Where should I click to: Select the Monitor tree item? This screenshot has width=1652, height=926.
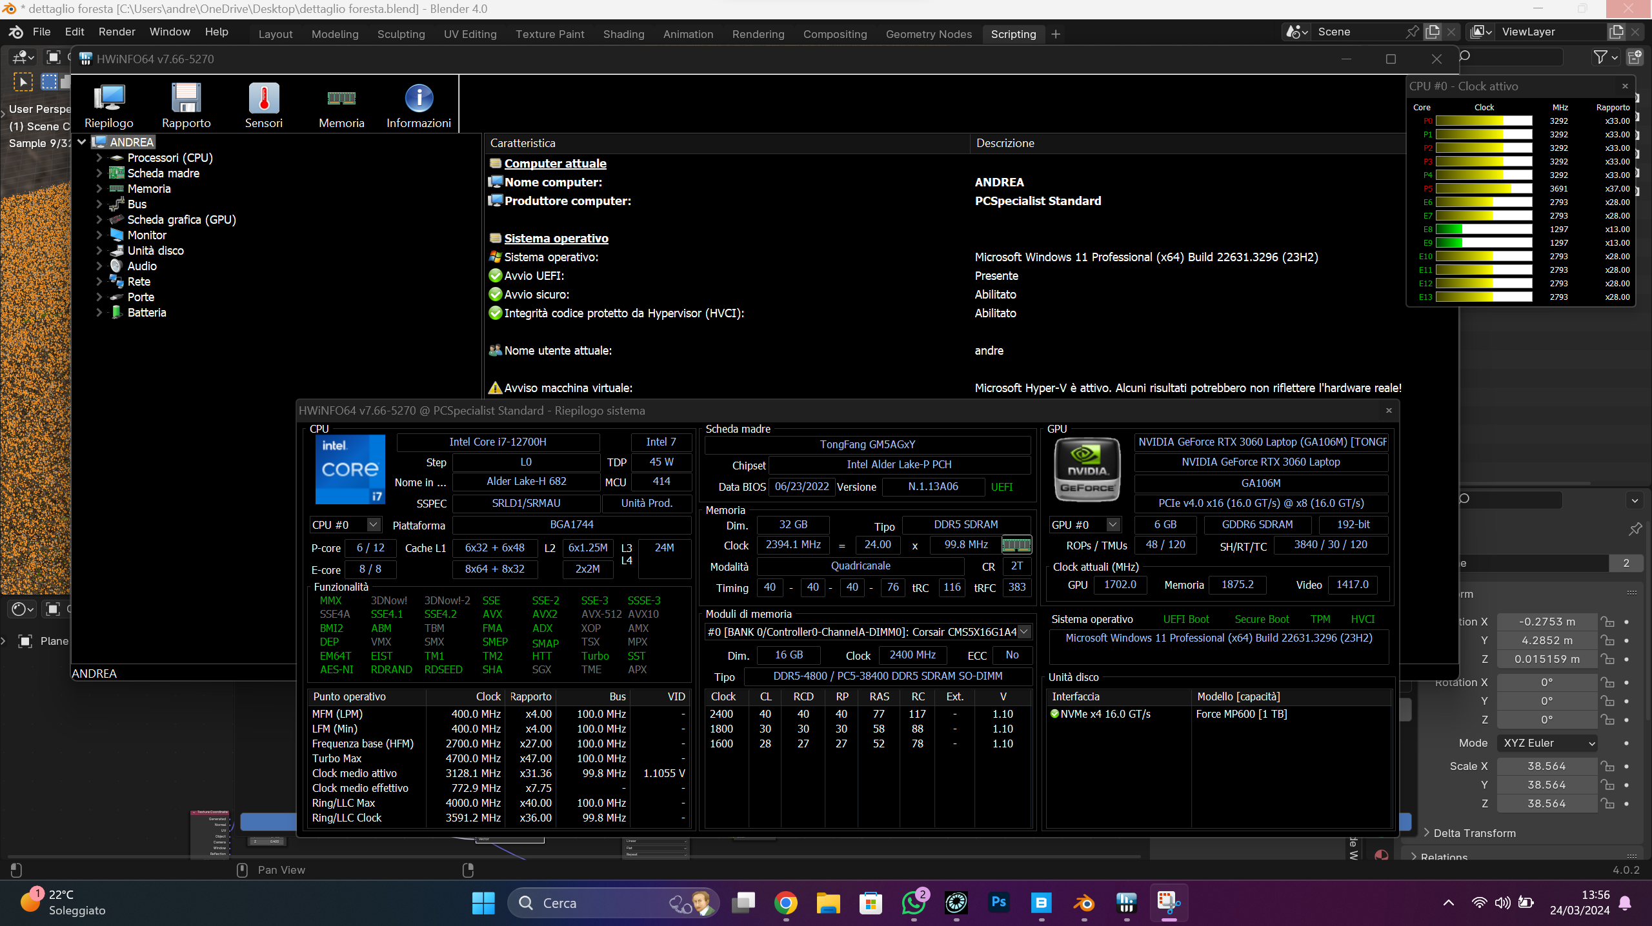click(146, 235)
